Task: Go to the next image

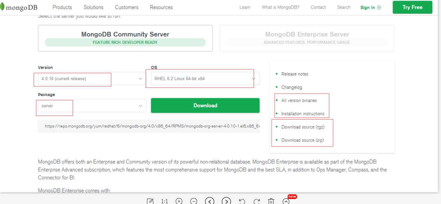Action: coord(226,201)
